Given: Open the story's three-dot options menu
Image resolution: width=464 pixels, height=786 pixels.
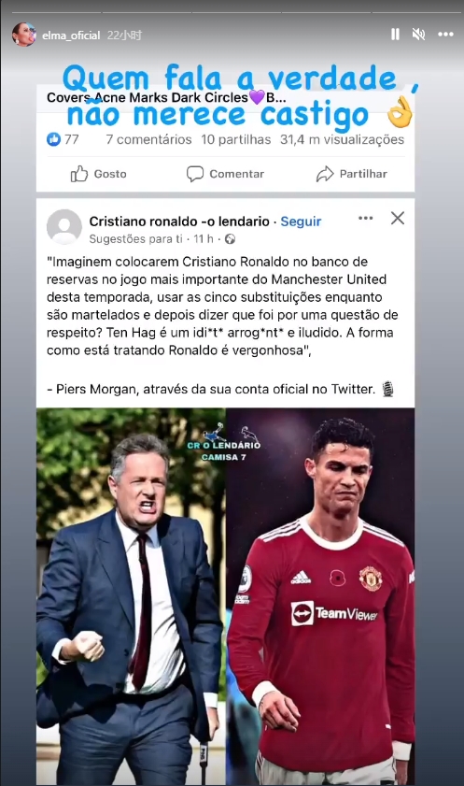Looking at the screenshot, I should tap(445, 34).
